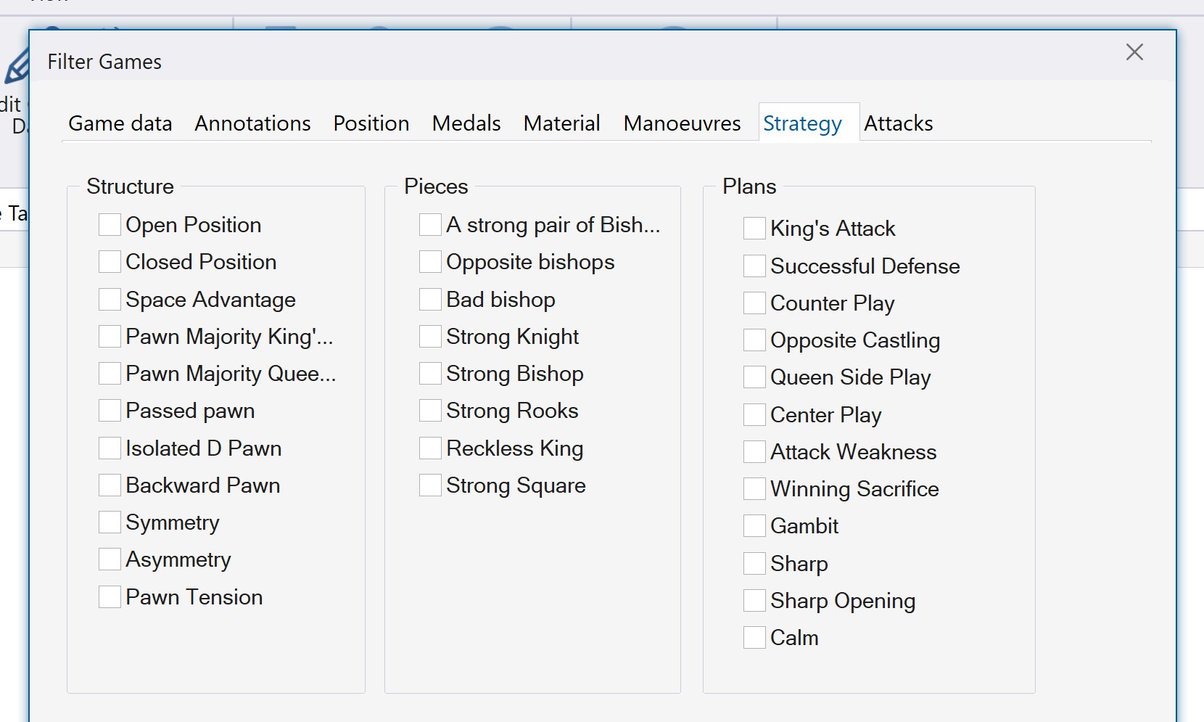Viewport: 1204px width, 722px height.
Task: Toggle Reckless King filter
Action: (x=429, y=448)
